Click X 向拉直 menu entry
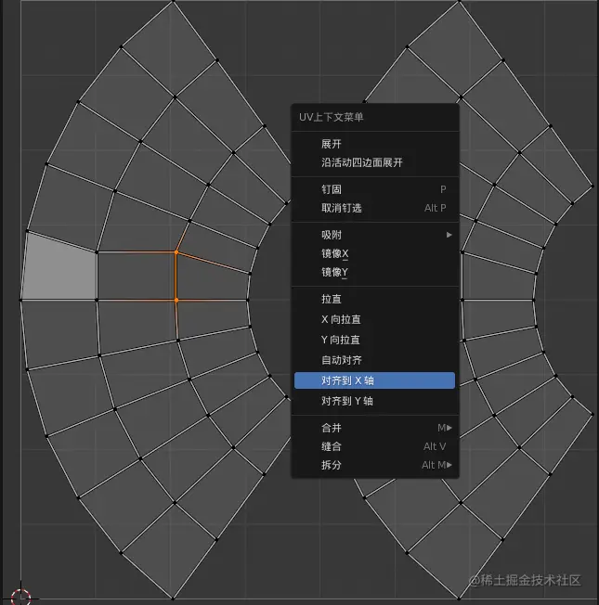 click(x=374, y=319)
